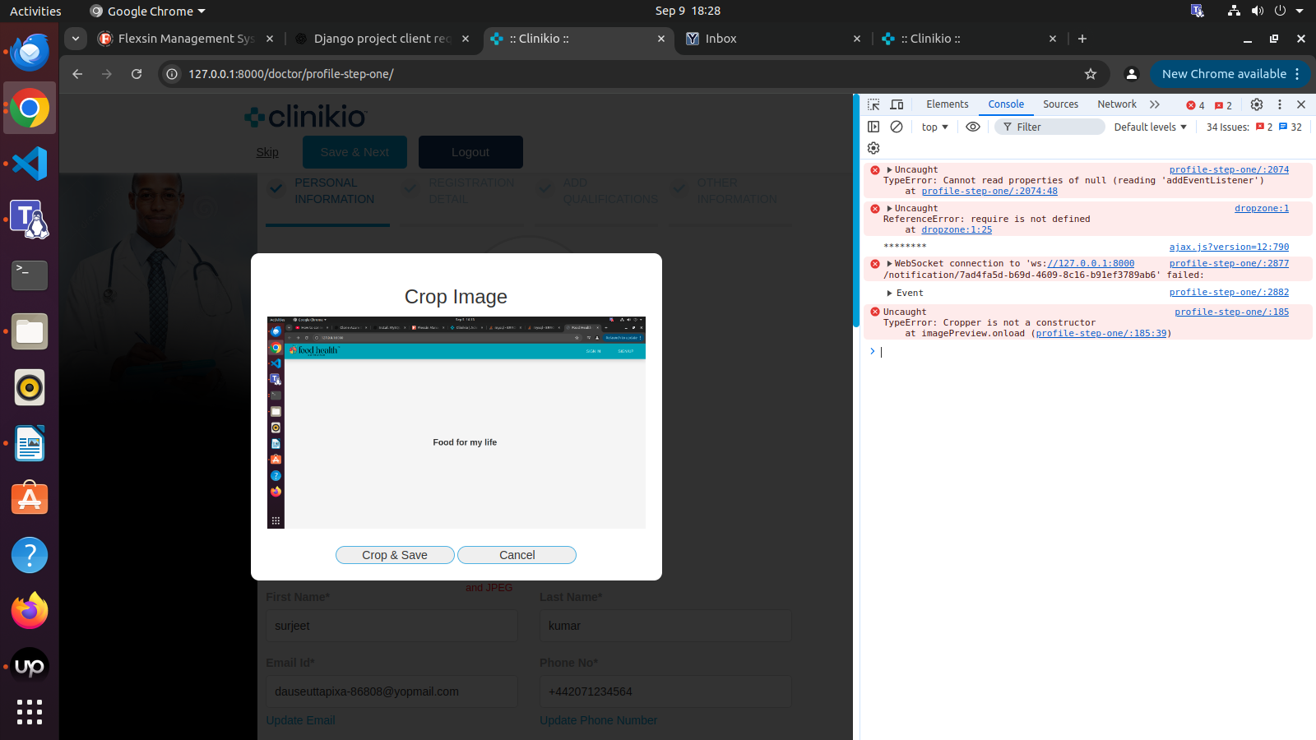Bookmark this page with the star icon
The height and width of the screenshot is (740, 1316).
tap(1091, 74)
